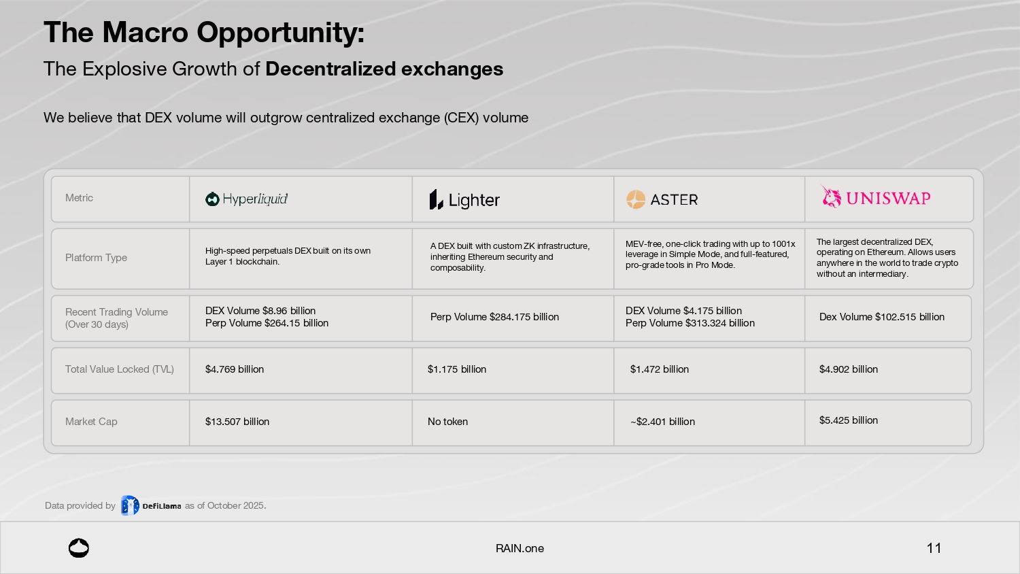Screen dimensions: 1020x574
Task: Click the Rain logo in footer
Action: pos(79,548)
